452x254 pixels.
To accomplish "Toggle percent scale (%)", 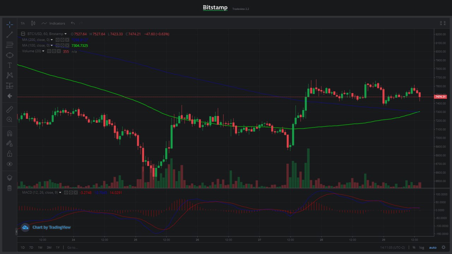I will pyautogui.click(x=414, y=247).
